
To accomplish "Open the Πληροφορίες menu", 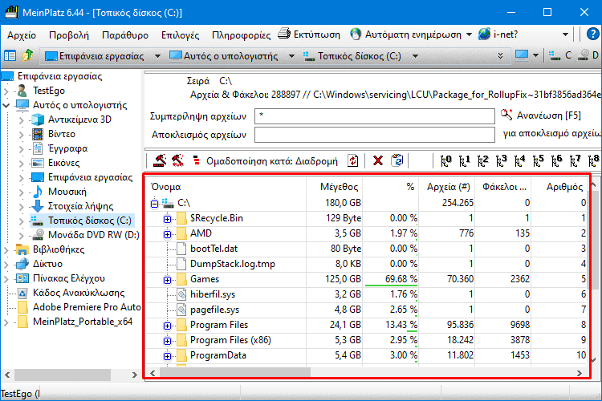I will click(241, 35).
